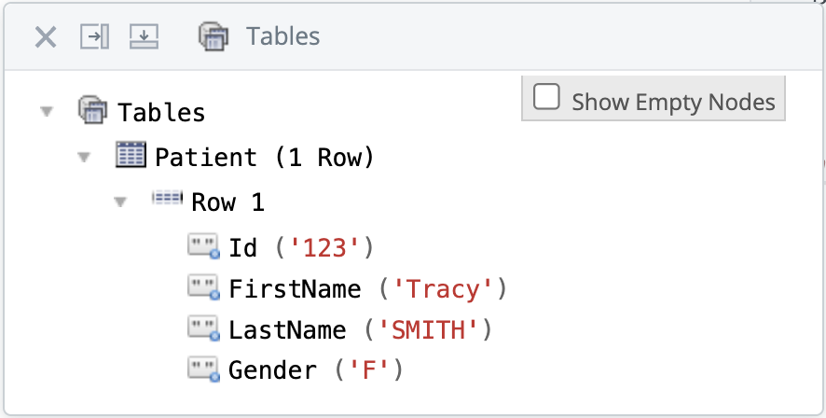Viewport: 826px width, 418px height.
Task: Collapse the Tables root node
Action: coord(47,113)
